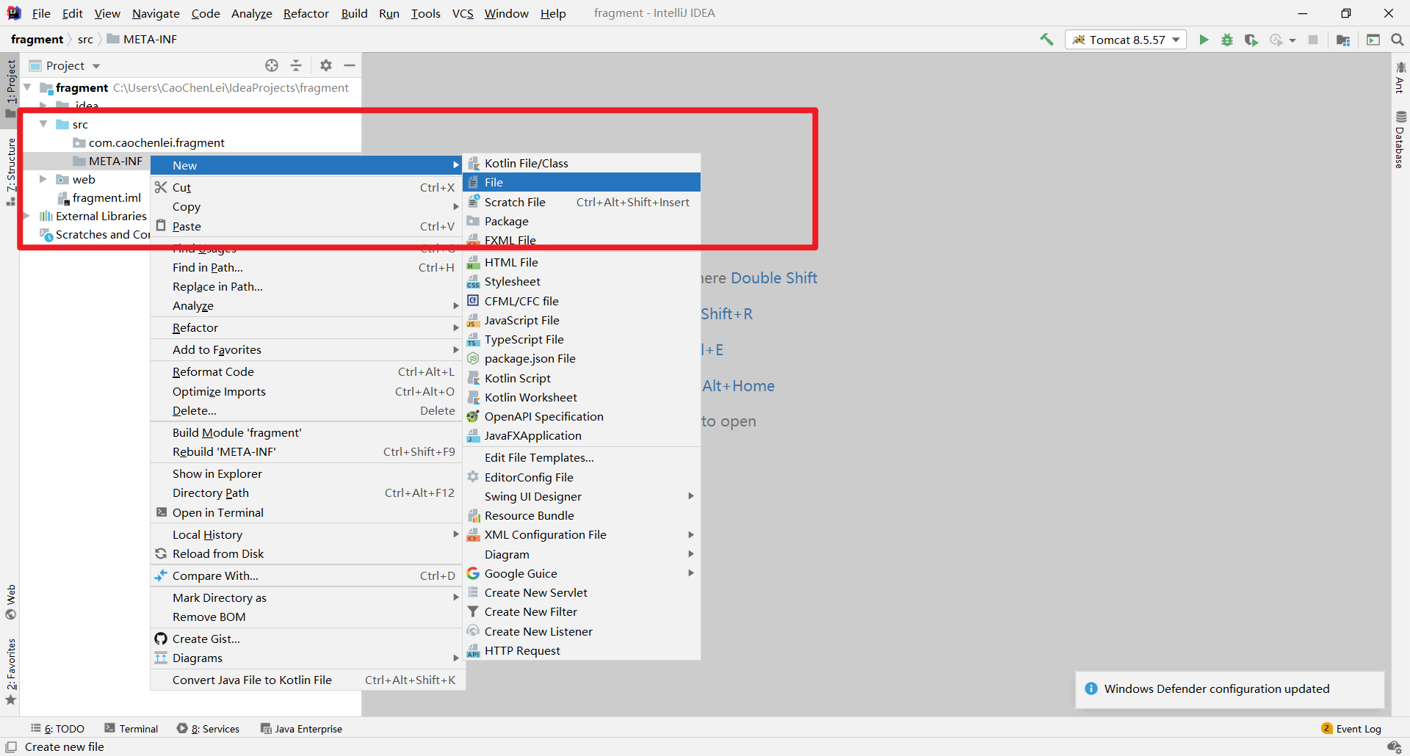Choose Create New Filter
The width and height of the screenshot is (1410, 756).
[581, 611]
